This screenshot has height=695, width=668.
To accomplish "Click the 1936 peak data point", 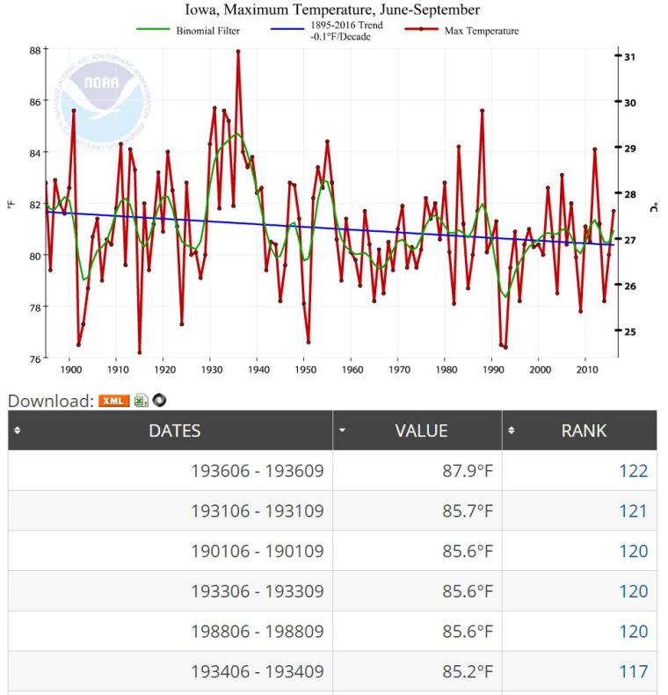I will 238,51.
